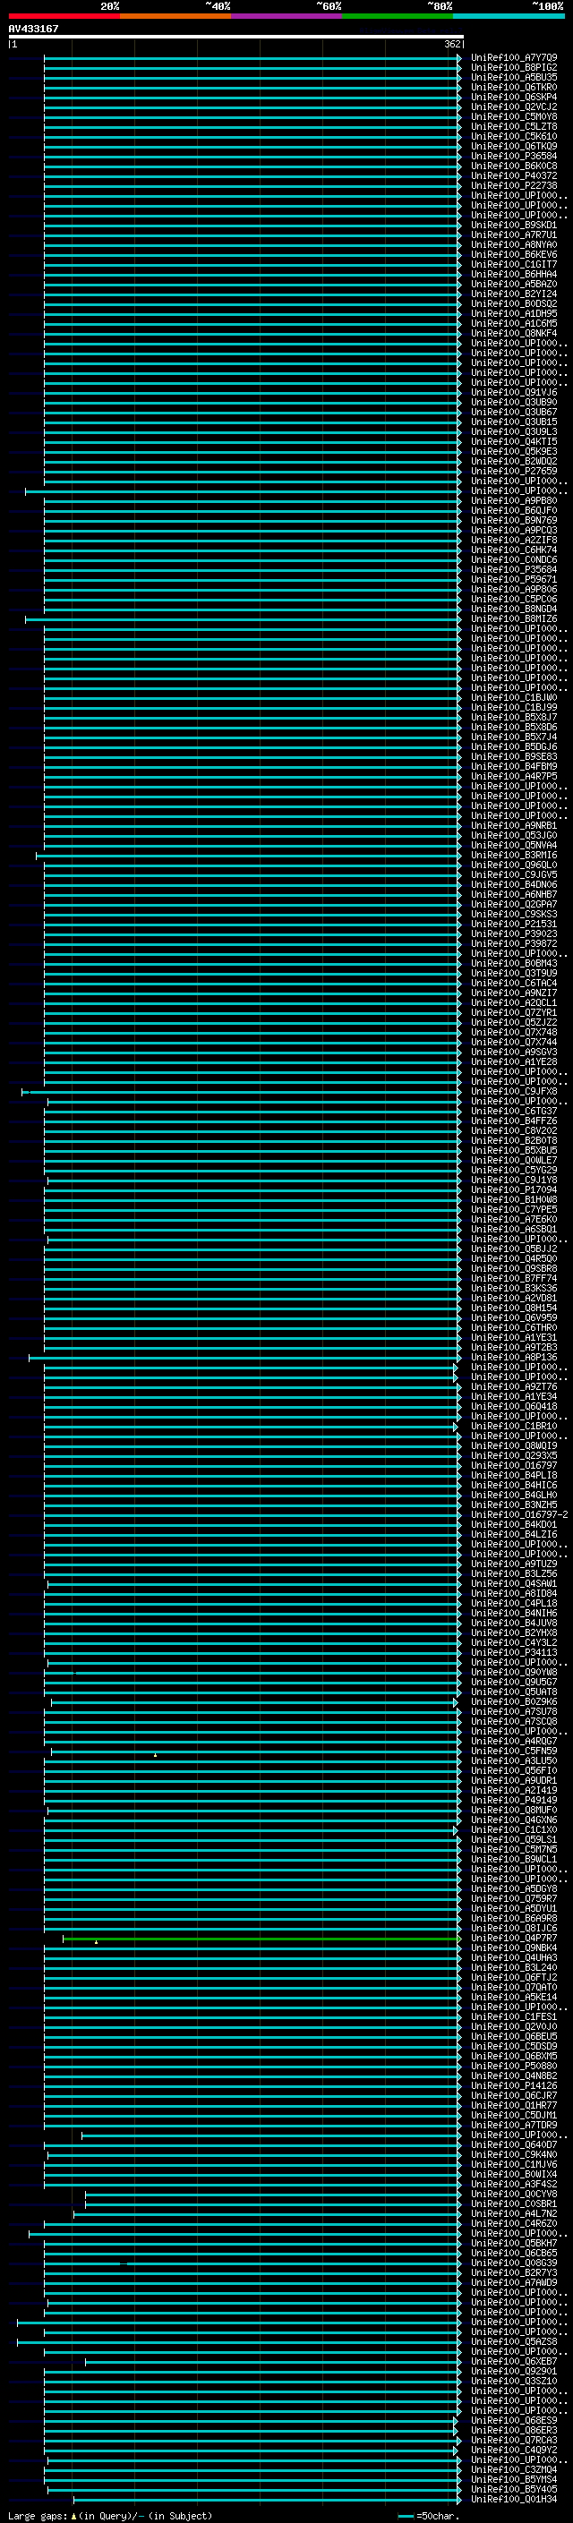Click the green alignment bar for Q4P7R7

click(x=261, y=1939)
